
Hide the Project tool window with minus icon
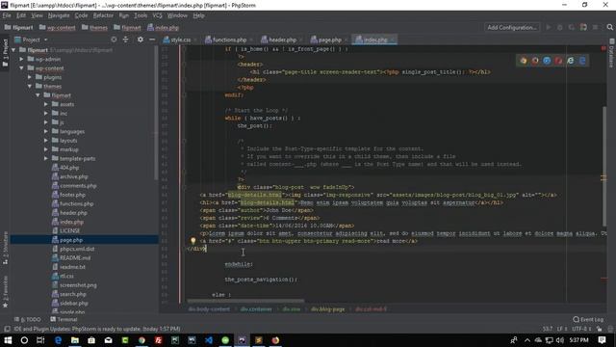(x=152, y=40)
